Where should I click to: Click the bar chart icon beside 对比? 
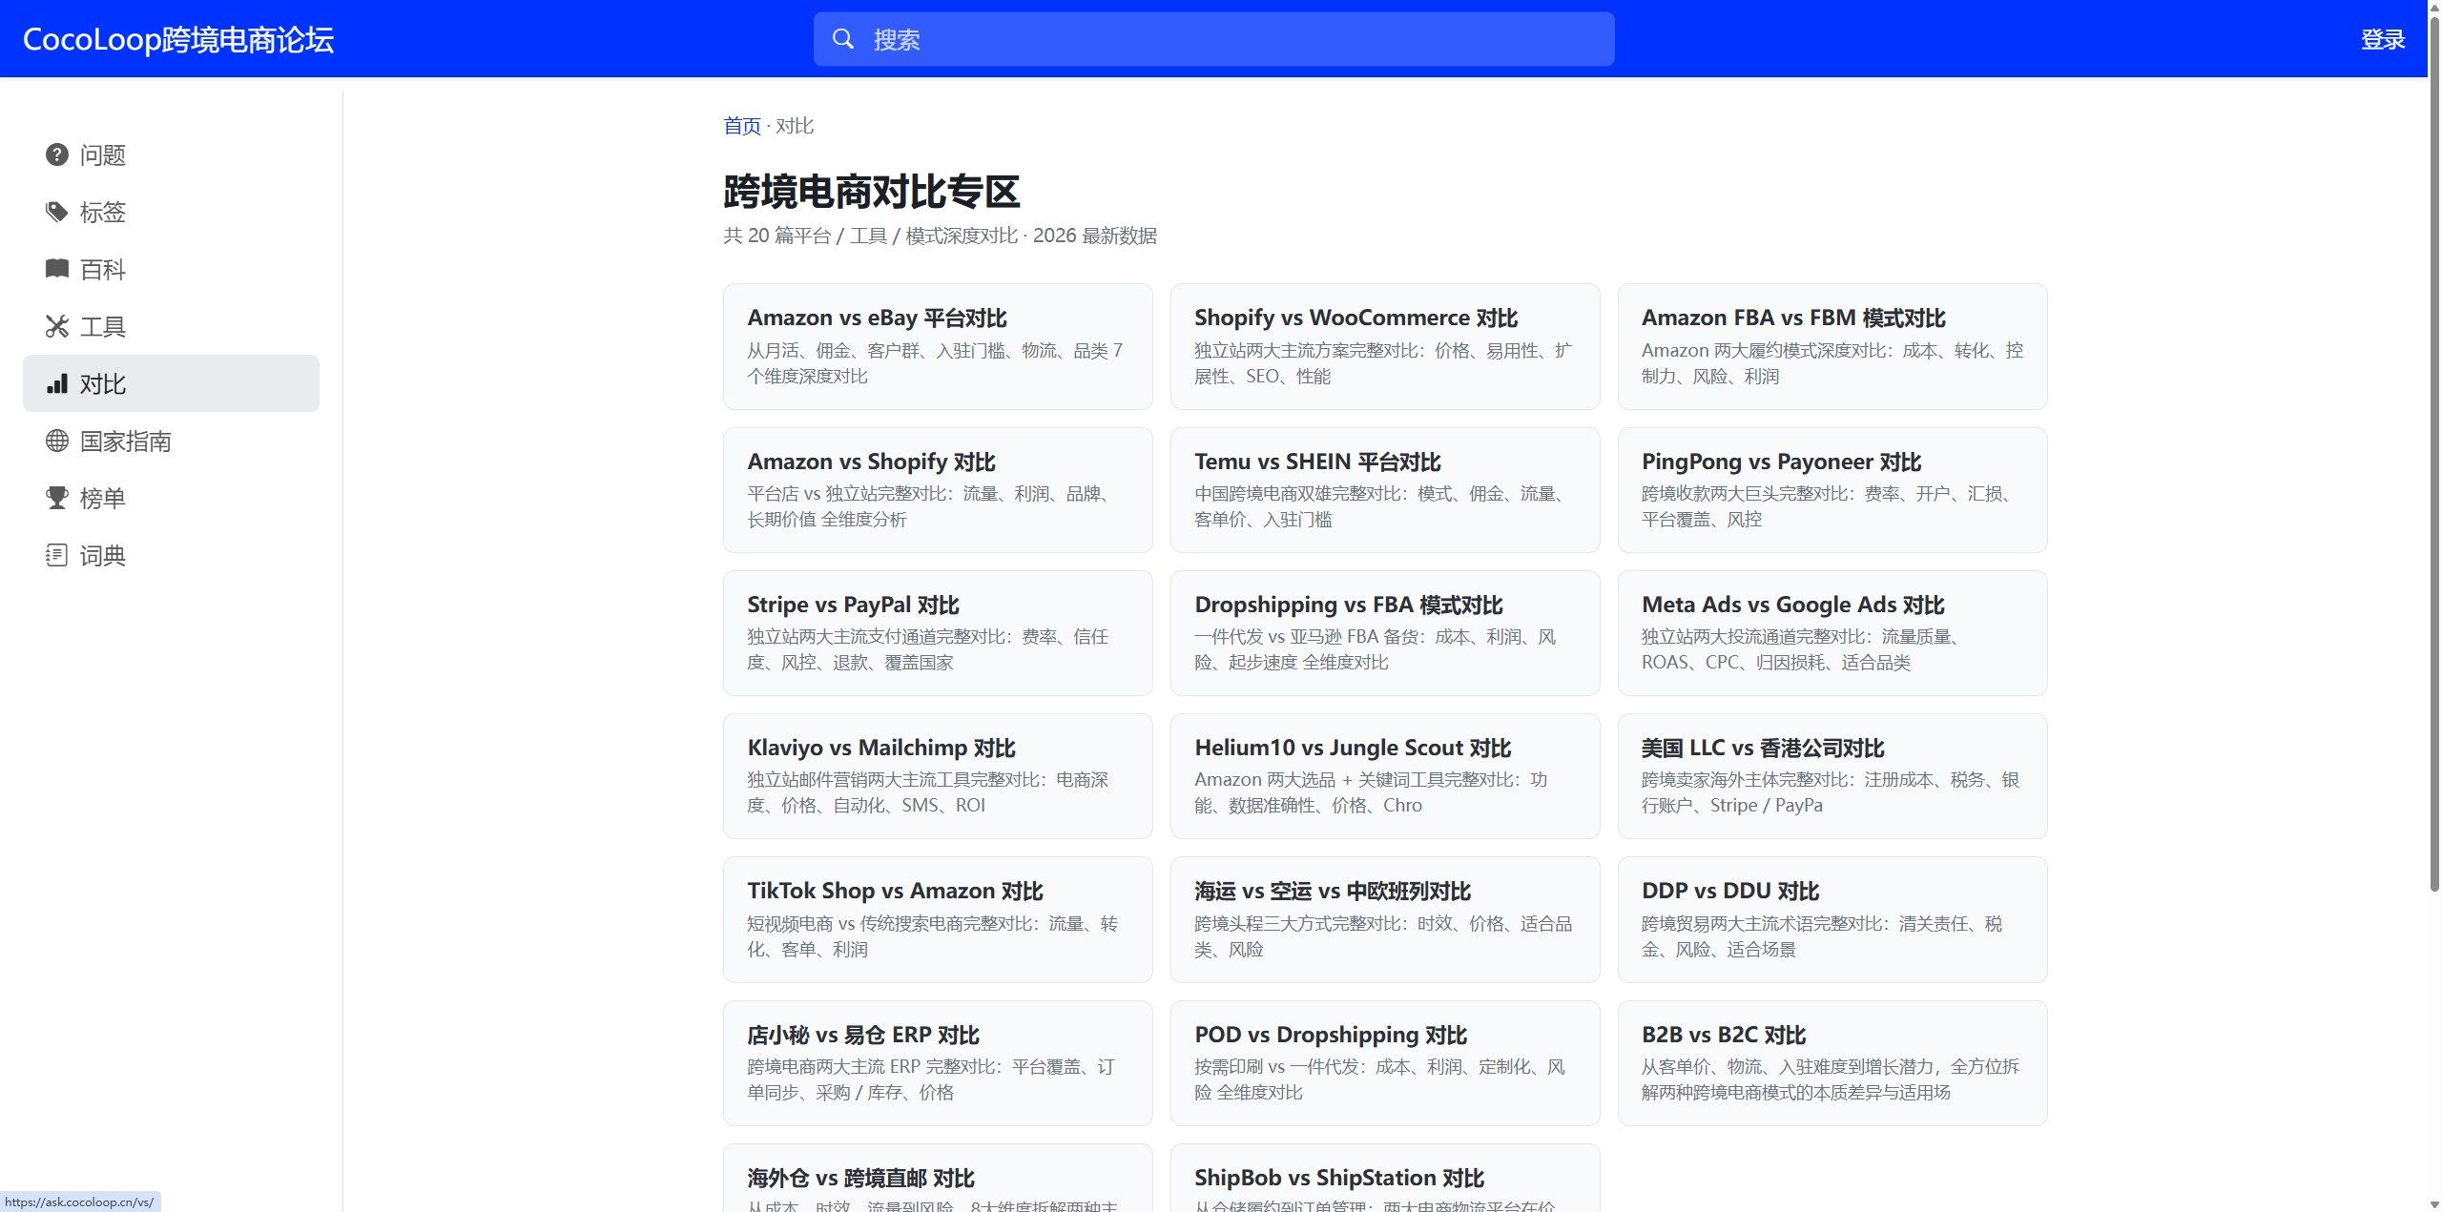click(57, 383)
